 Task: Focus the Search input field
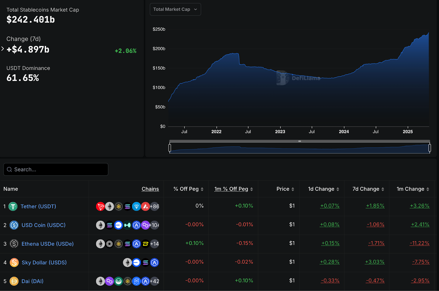[56, 169]
